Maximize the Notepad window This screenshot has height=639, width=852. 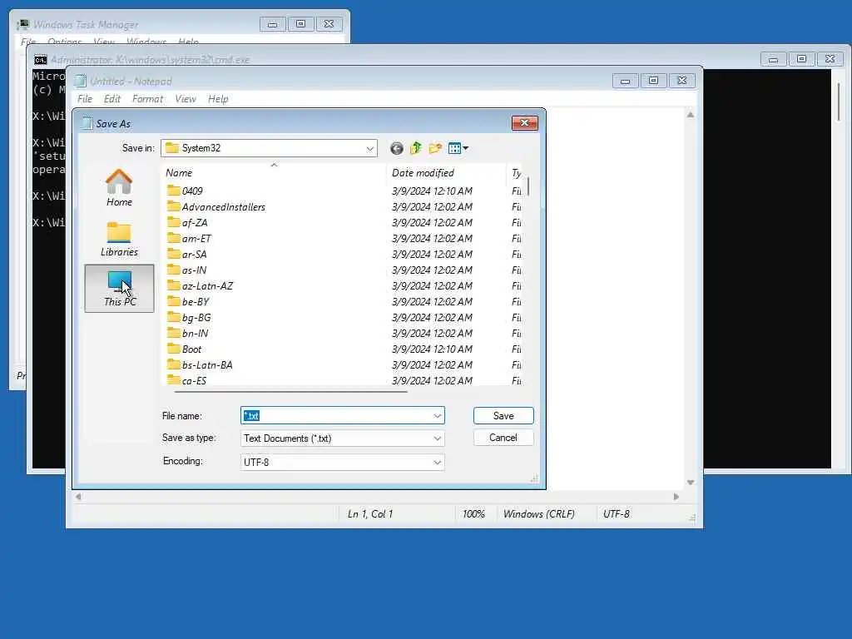point(654,81)
